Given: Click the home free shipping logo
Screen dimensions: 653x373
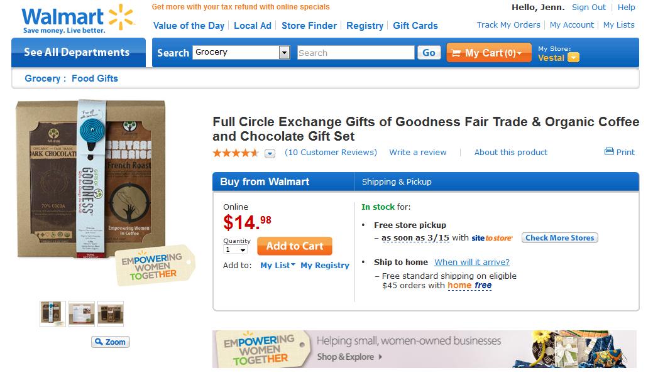Looking at the screenshot, I should click(469, 286).
